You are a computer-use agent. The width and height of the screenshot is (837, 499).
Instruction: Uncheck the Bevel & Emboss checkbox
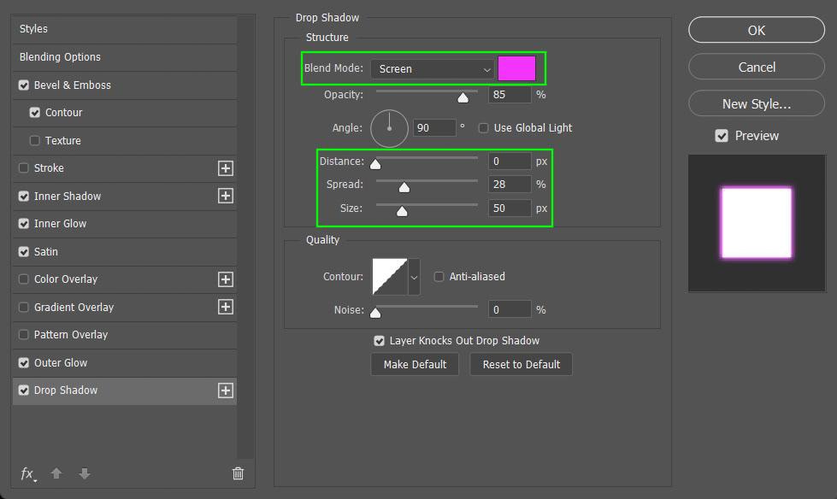pyautogui.click(x=23, y=85)
